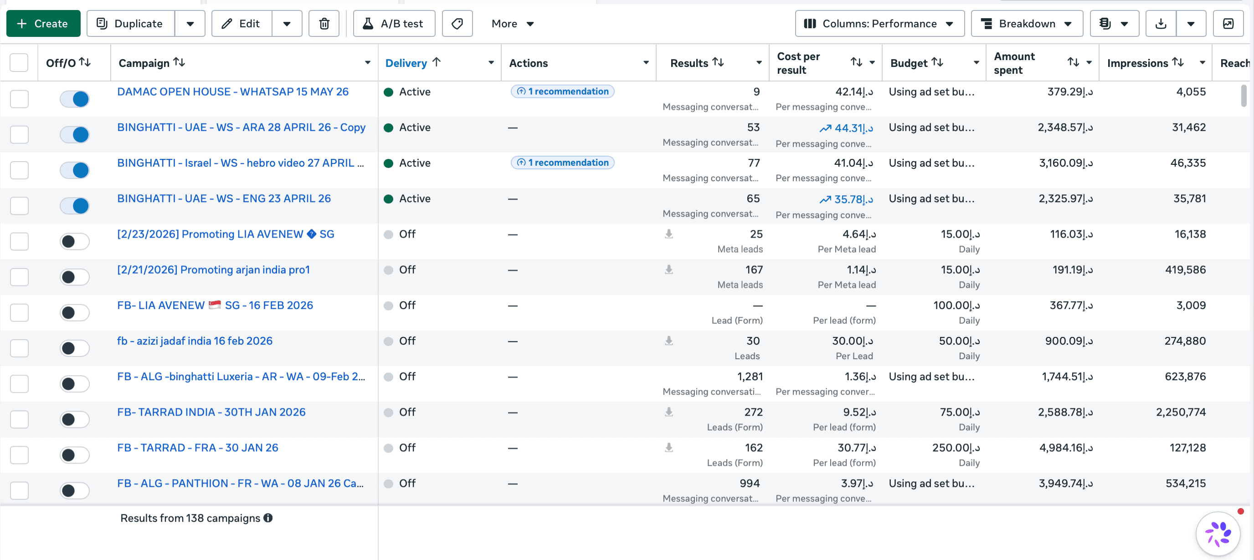Viewport: 1254px width, 560px height.
Task: Open the tag/label icon button
Action: pyautogui.click(x=457, y=23)
